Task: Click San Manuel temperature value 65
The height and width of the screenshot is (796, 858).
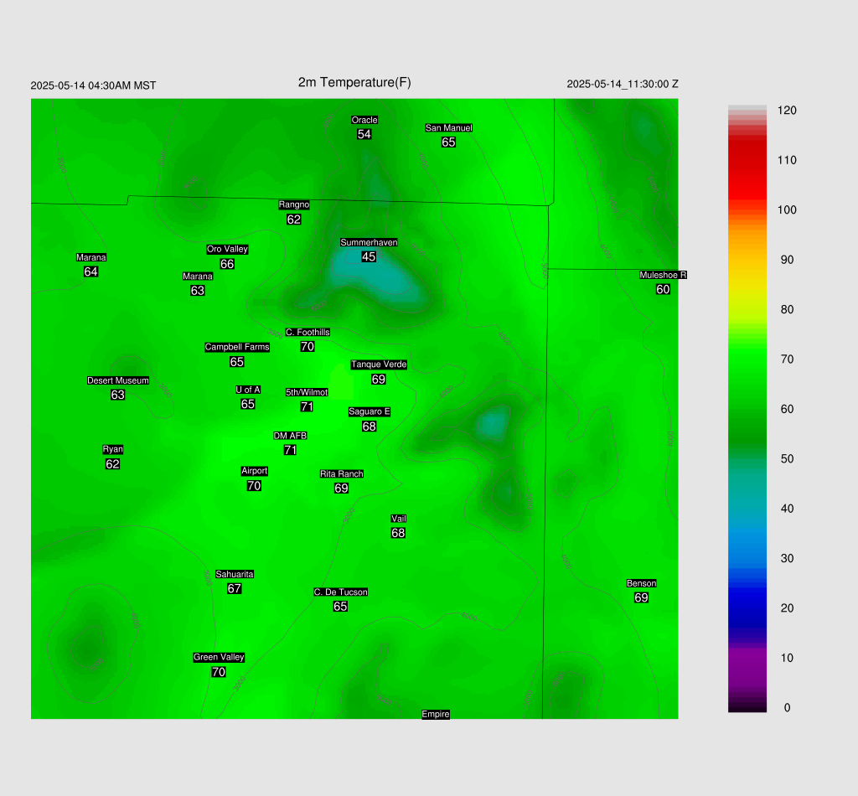Action: tap(449, 142)
